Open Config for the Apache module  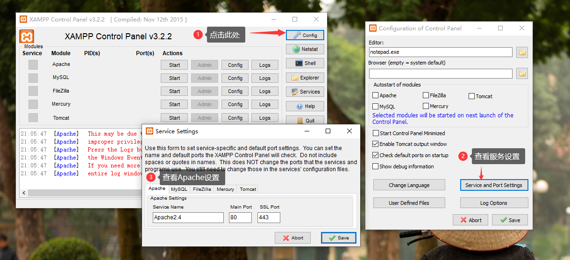[x=235, y=65]
